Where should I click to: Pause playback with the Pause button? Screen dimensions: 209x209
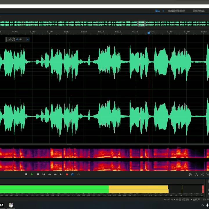coord(38,174)
